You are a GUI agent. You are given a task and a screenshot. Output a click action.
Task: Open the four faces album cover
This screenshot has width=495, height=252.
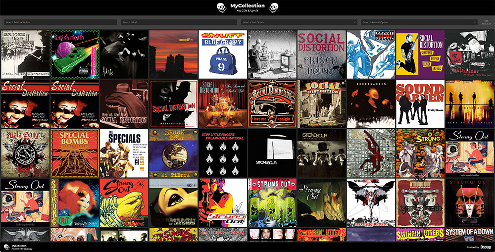click(272, 235)
